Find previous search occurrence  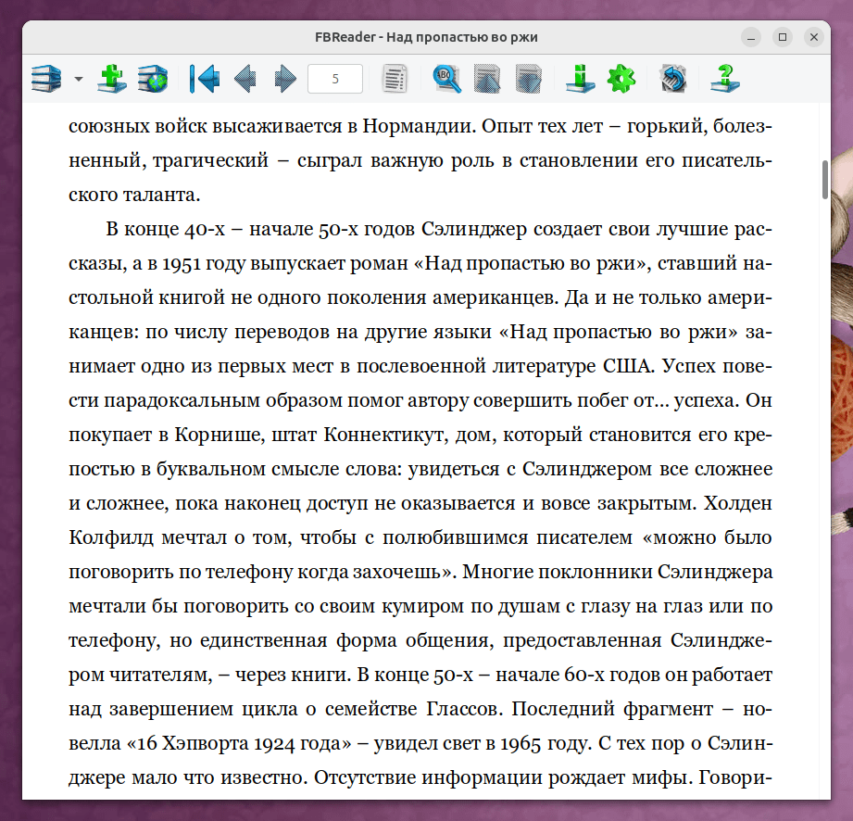click(487, 79)
